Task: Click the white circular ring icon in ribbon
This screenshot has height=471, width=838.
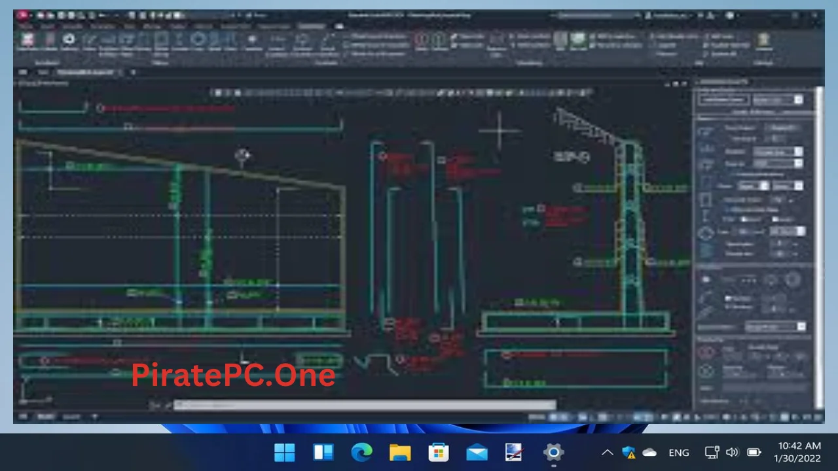Action: pyautogui.click(x=68, y=39)
